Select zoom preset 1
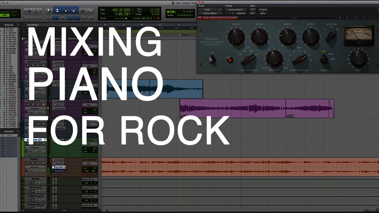Screen dimensions: 379x213 coord(26,18)
